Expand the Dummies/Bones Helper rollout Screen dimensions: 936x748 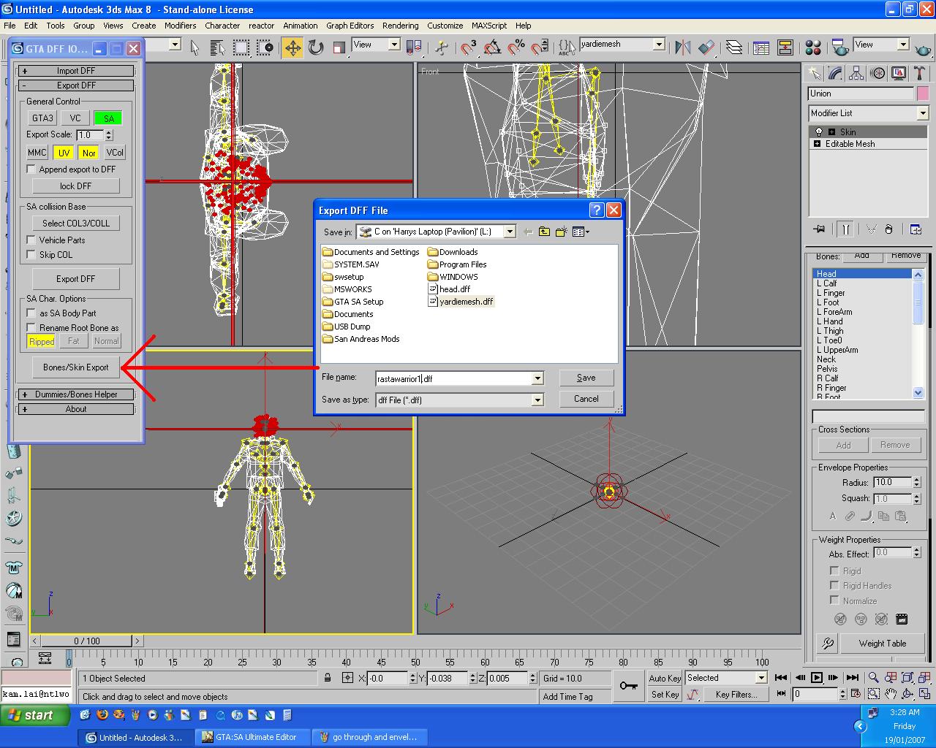[x=76, y=394]
